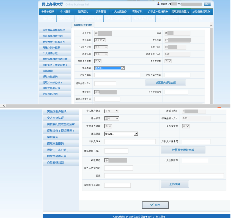Open 离退休销户提取 in the upper sidebar
The height and width of the screenshot is (219, 231).
tap(55, 48)
